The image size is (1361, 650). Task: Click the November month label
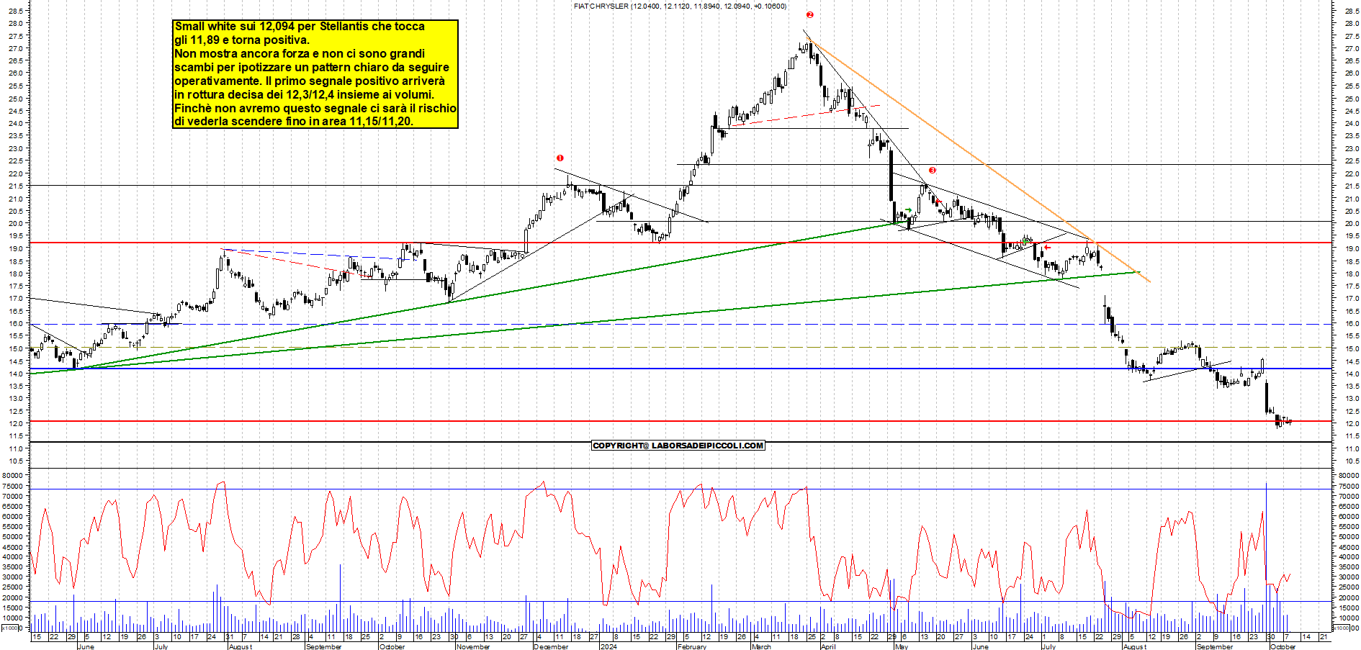473,646
